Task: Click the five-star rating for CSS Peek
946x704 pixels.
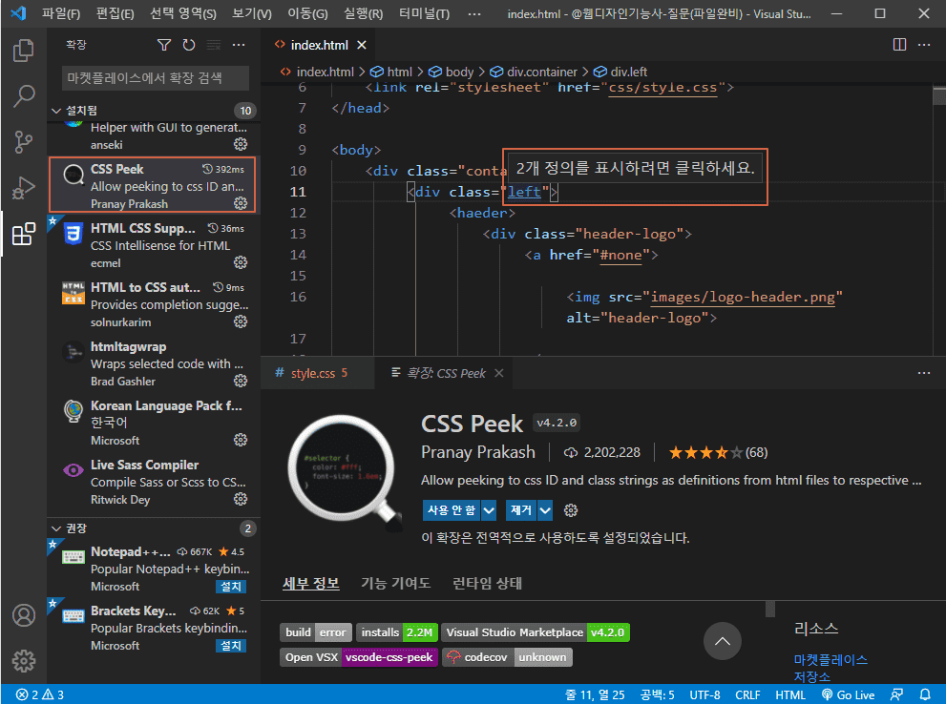Action: pos(718,452)
